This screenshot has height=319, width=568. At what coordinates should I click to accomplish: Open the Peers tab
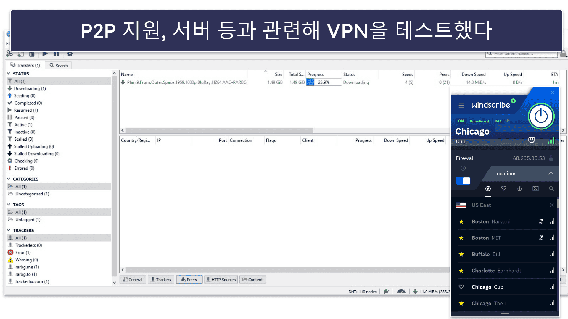tap(189, 280)
